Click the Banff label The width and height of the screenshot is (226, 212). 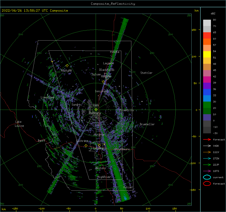point(41,140)
